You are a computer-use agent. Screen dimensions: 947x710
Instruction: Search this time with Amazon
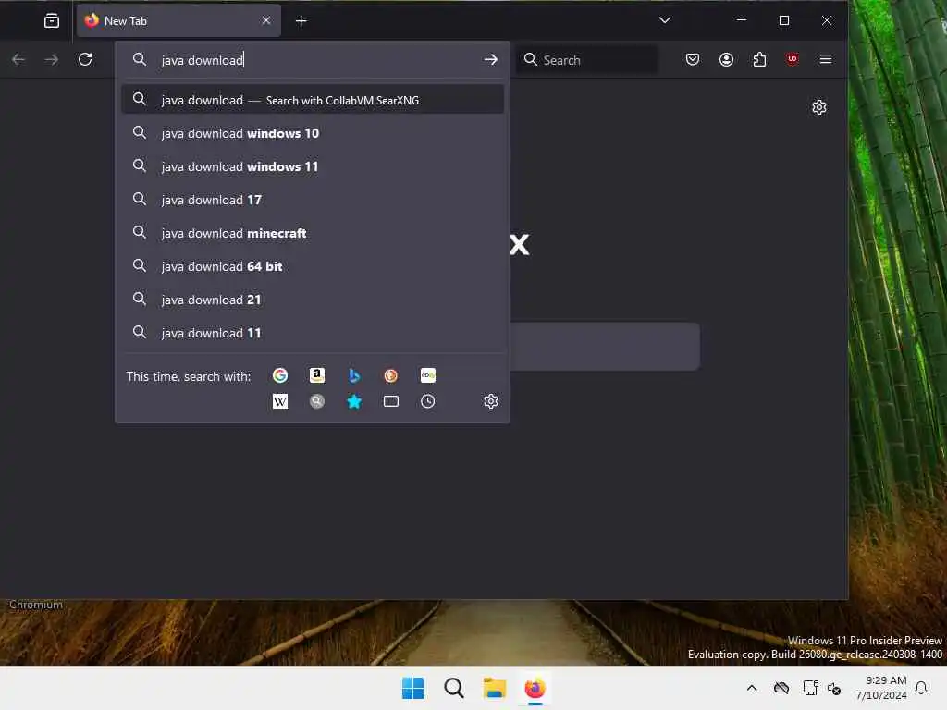pyautogui.click(x=317, y=375)
